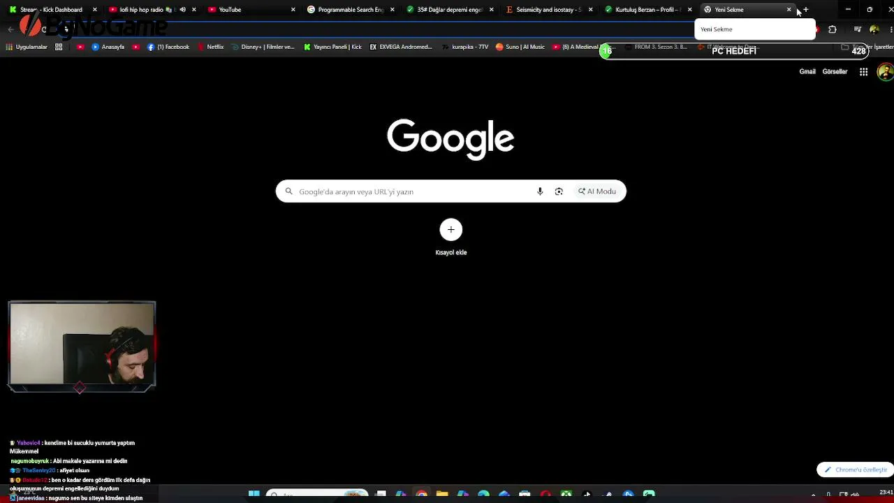Open the Suno AI Music bookmark
Screen dimensions: 894x503
tap(520, 47)
